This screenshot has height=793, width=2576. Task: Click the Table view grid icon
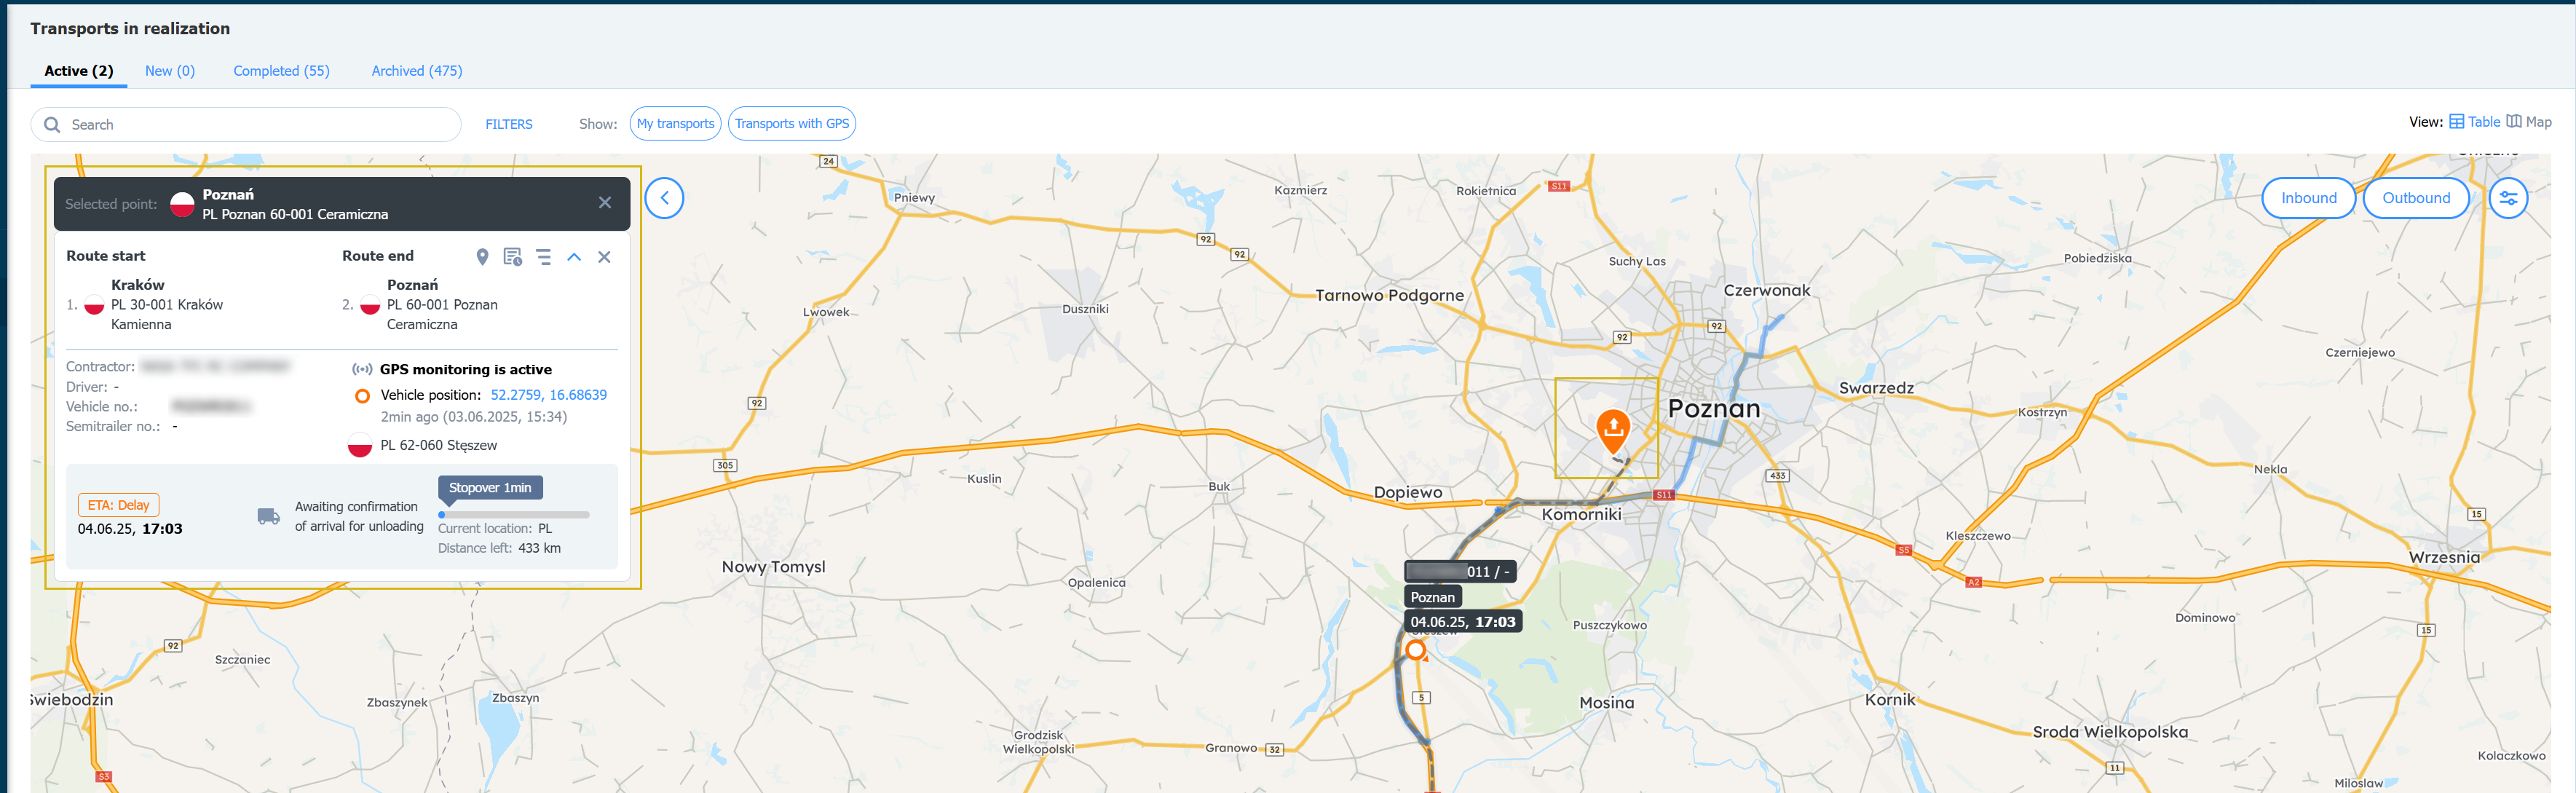click(2456, 122)
